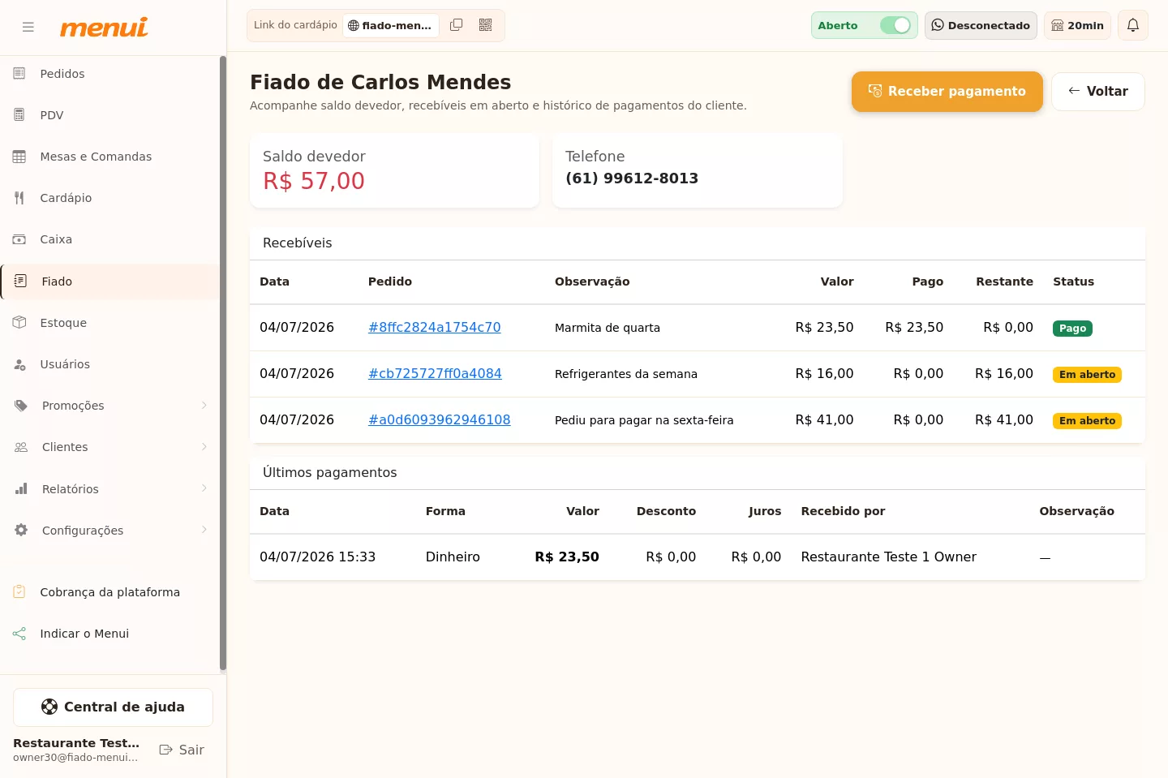The image size is (1168, 778).
Task: Click the Configurações gear icon
Action: 21,530
